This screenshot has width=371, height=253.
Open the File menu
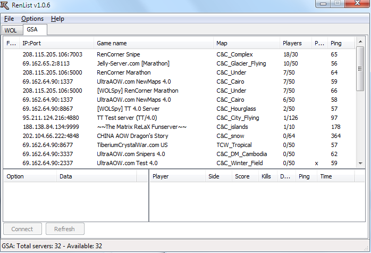click(x=9, y=19)
